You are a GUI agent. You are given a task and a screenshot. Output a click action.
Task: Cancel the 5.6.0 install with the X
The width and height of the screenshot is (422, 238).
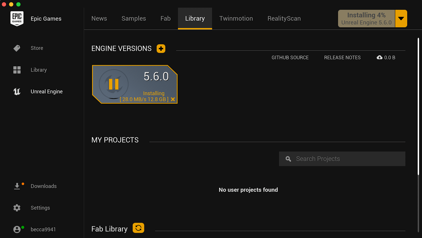[x=173, y=99]
